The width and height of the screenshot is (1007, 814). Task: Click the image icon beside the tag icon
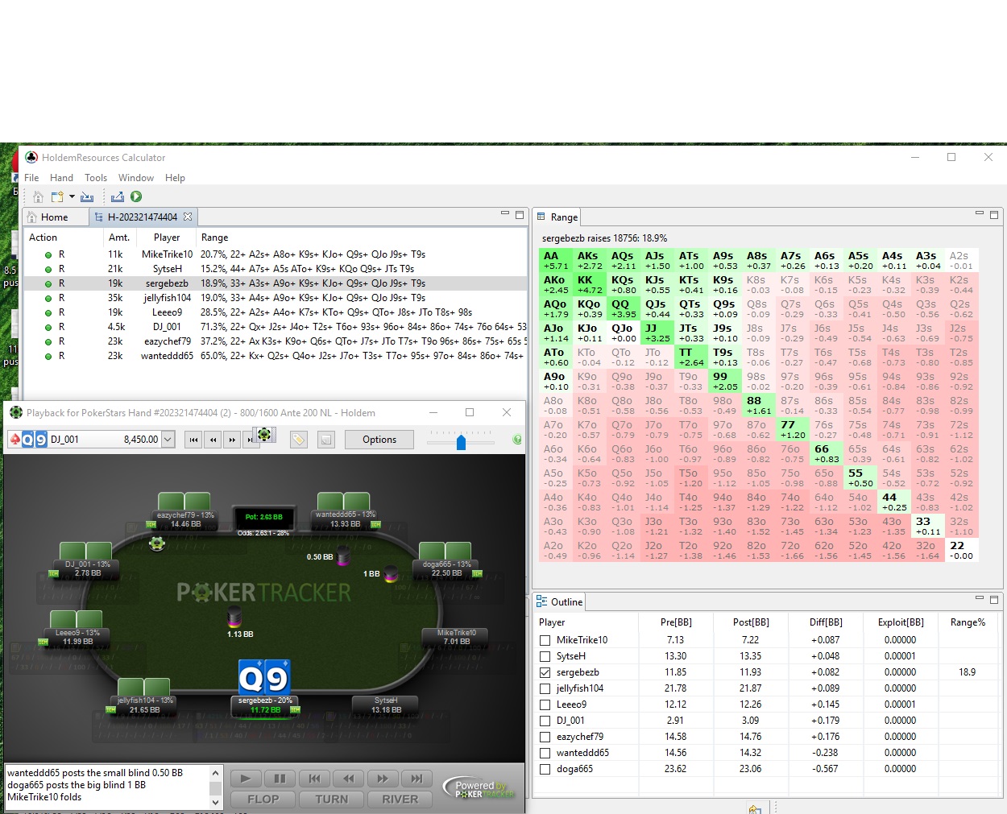326,440
